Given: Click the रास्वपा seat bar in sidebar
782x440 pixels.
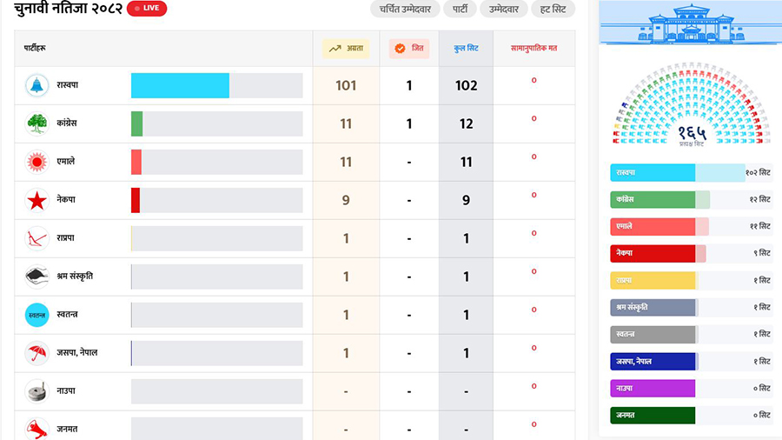Looking at the screenshot, I should 678,173.
